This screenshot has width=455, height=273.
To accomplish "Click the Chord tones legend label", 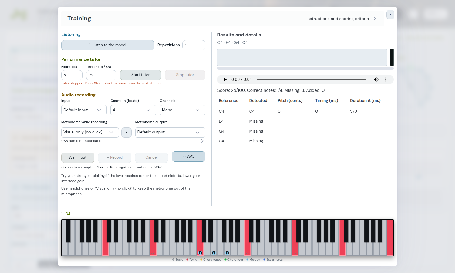I will coord(212,260).
